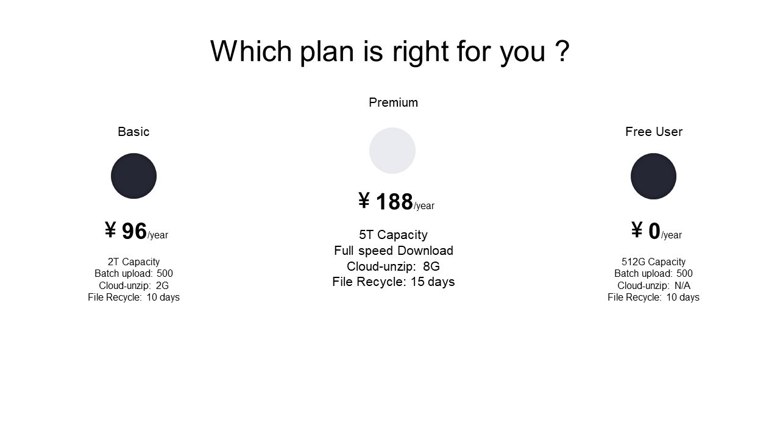Select the light gray Premium circle

click(392, 151)
